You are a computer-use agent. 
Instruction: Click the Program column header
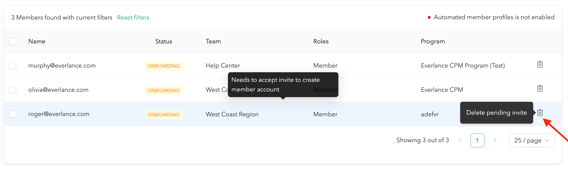click(x=433, y=41)
